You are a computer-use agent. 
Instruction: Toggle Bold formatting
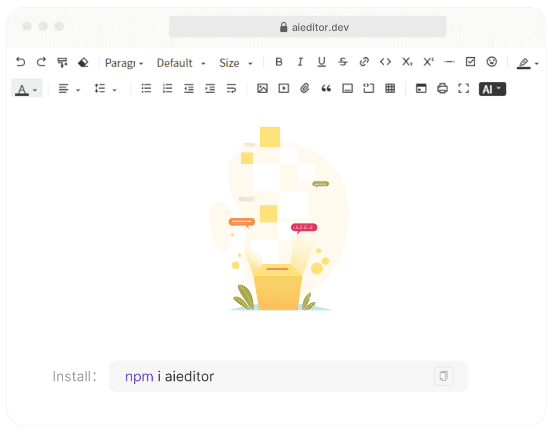point(279,62)
